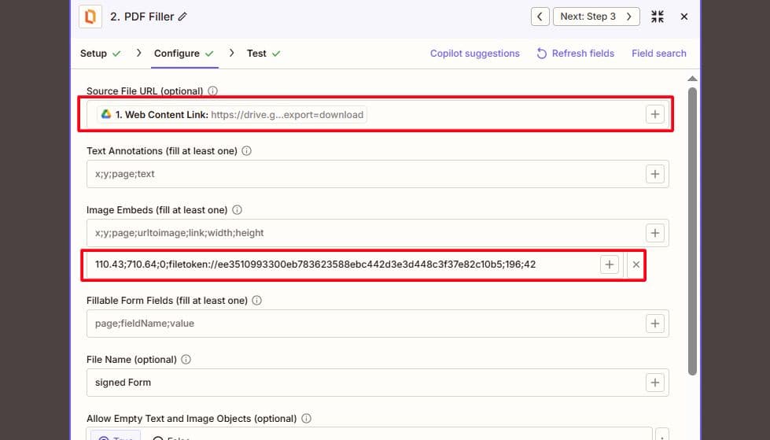Viewport: 770px width, 440px height.
Task: Click the pencil icon to rename PDF Filler
Action: coord(183,17)
